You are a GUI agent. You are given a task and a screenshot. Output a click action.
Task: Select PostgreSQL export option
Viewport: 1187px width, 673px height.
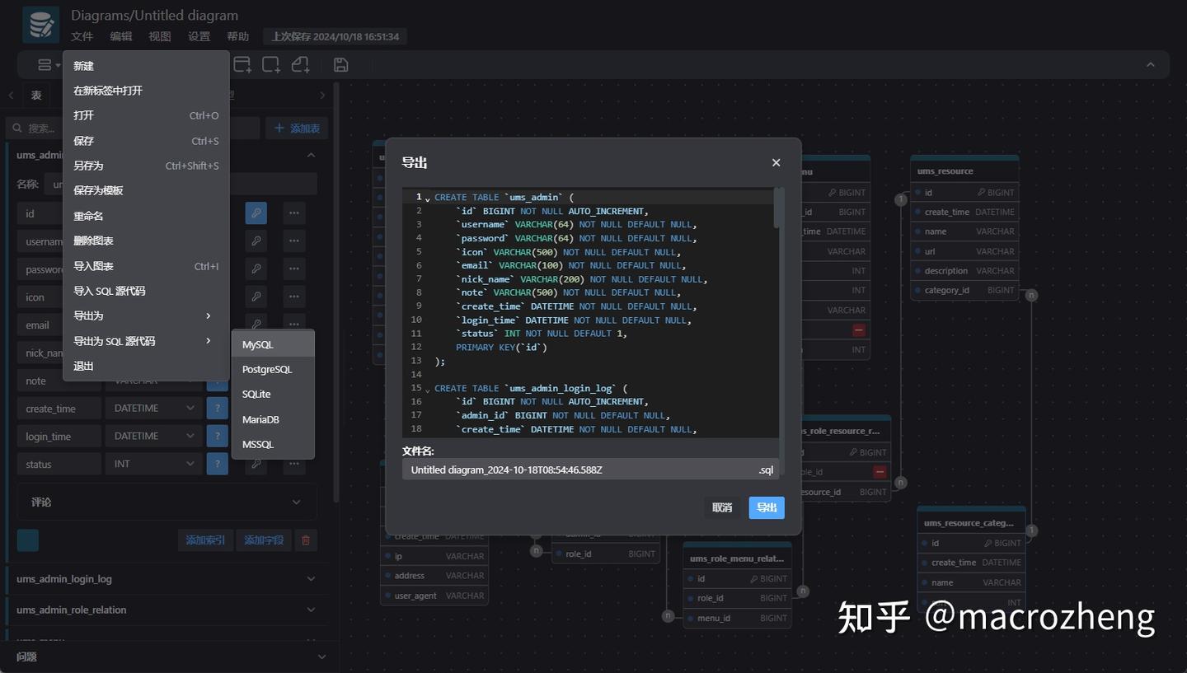pos(273,369)
